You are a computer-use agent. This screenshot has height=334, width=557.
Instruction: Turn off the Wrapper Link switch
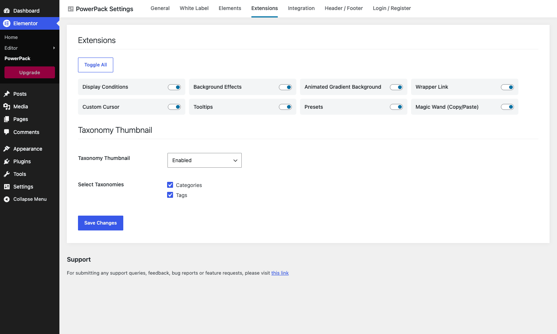click(x=507, y=87)
